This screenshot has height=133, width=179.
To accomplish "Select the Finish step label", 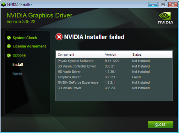I will (18, 74).
